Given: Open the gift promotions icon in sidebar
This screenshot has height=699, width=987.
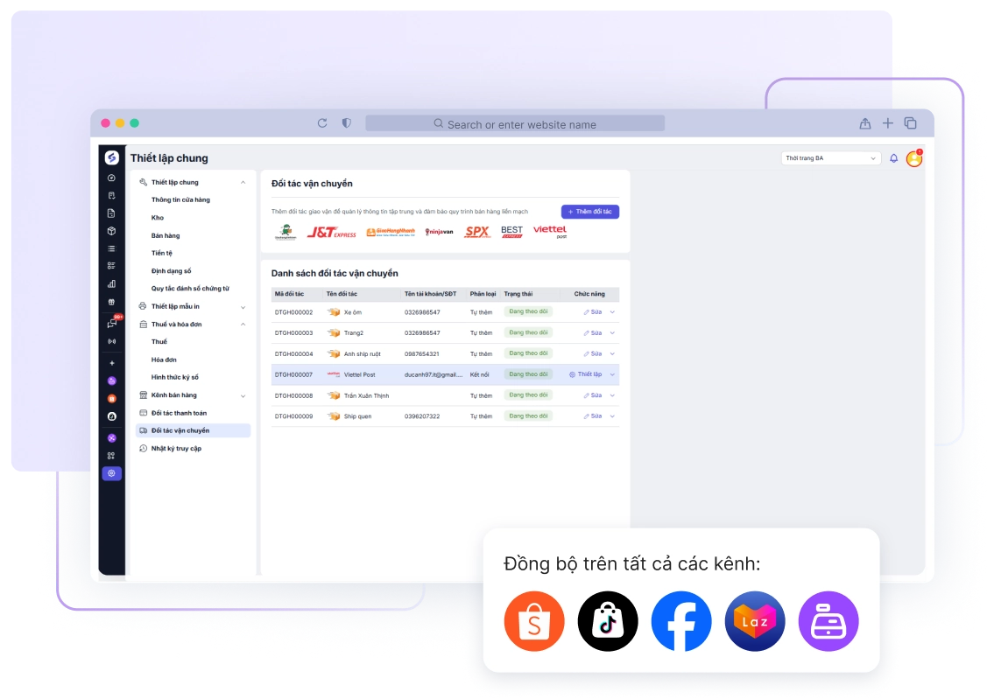Looking at the screenshot, I should pos(111,302).
